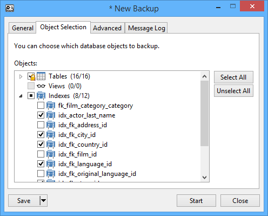This screenshot has width=268, height=216.
Task: Select idx_fk_address_id row text
Action: (x=83, y=125)
